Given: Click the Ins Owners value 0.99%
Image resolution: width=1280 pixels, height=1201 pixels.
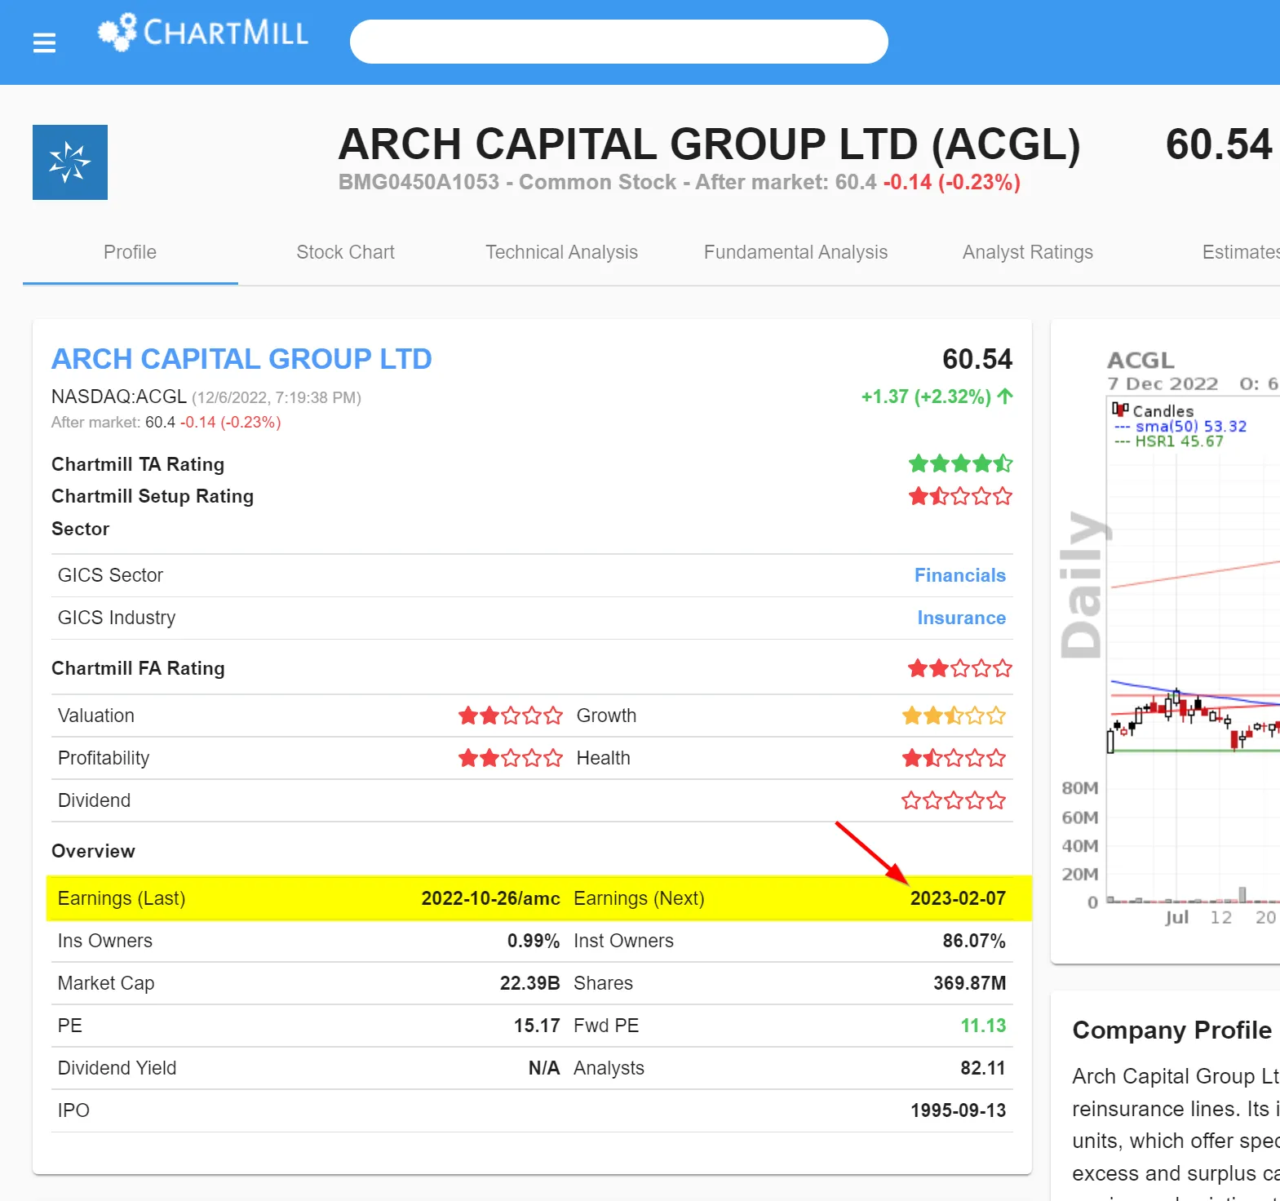Looking at the screenshot, I should pyautogui.click(x=534, y=941).
